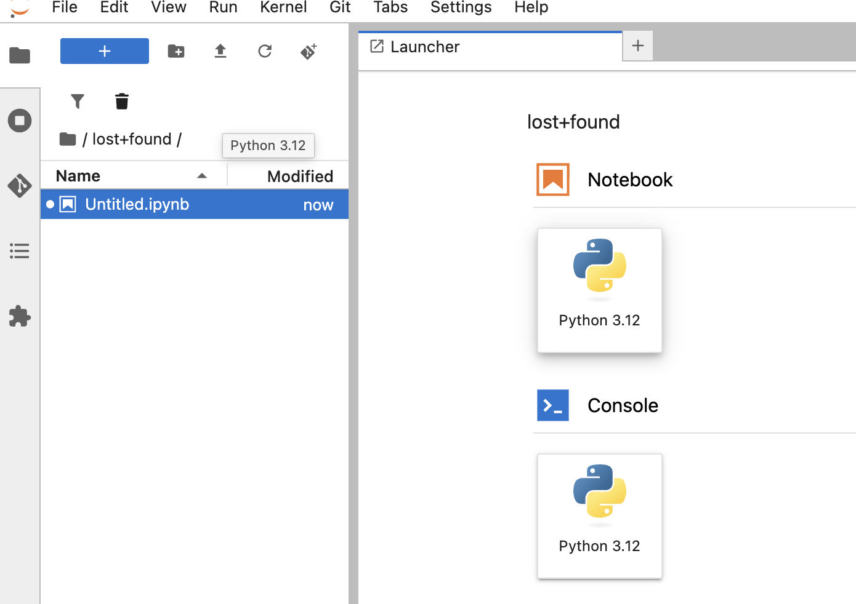Launch a Python 3.12 notebook
The width and height of the screenshot is (856, 604).
pyautogui.click(x=599, y=290)
